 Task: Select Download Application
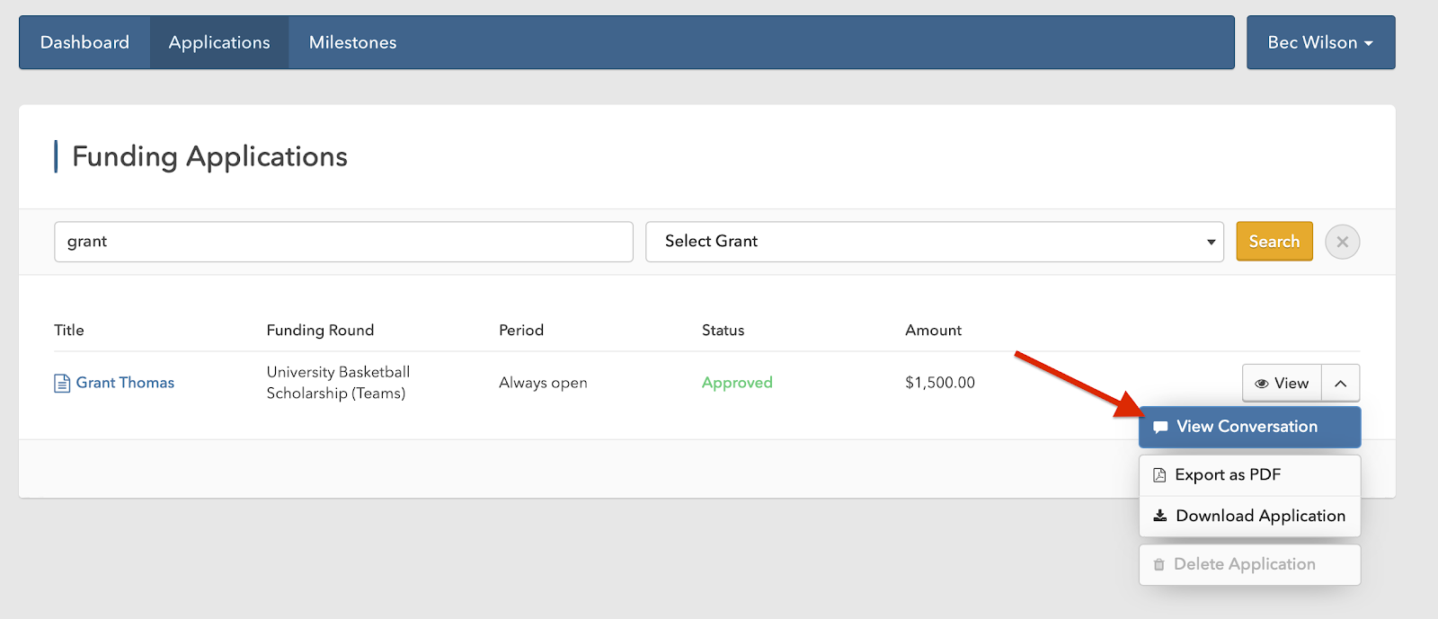tap(1249, 516)
